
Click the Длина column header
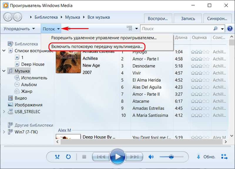181,37
